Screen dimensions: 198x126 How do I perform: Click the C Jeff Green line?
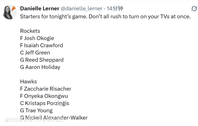pyautogui.click(x=35, y=53)
